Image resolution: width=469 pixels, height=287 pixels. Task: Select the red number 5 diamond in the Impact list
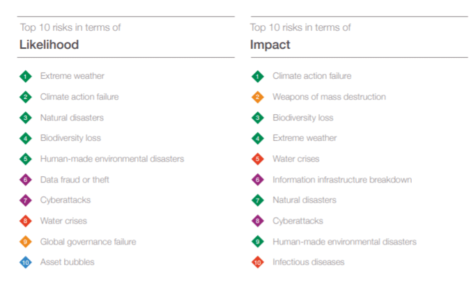(x=258, y=159)
